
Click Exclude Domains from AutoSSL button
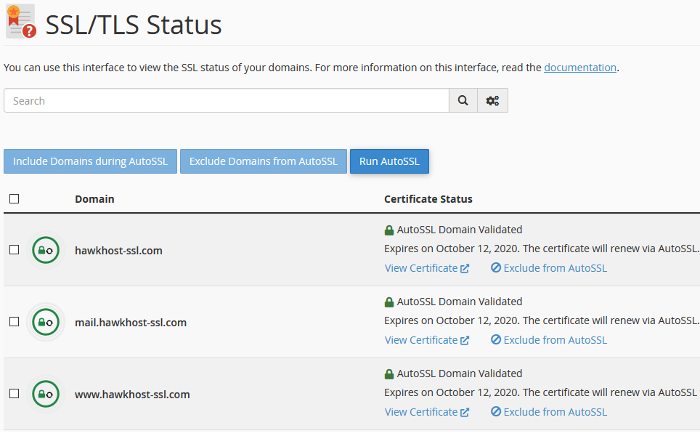[x=263, y=161]
